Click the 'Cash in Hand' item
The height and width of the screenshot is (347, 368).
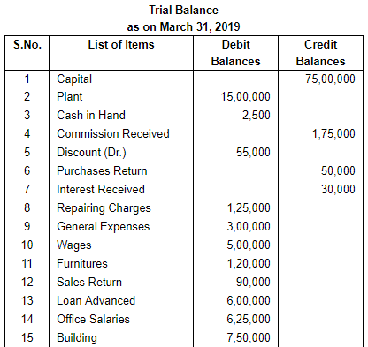point(91,115)
